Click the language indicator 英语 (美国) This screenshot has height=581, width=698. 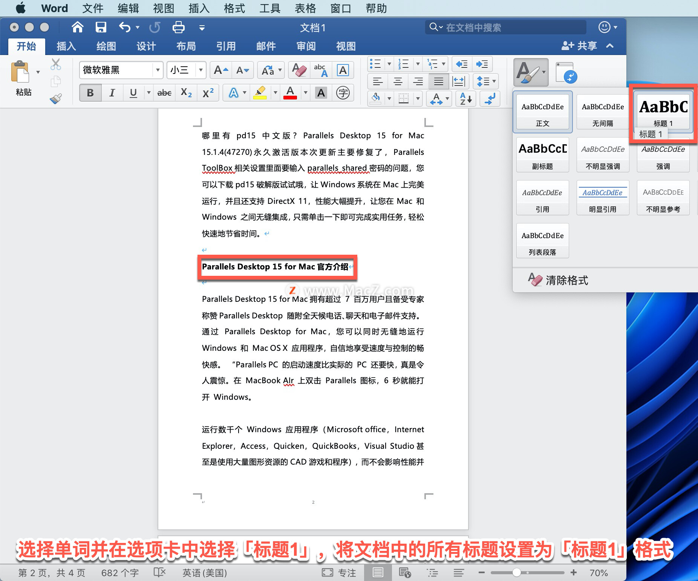click(x=205, y=573)
